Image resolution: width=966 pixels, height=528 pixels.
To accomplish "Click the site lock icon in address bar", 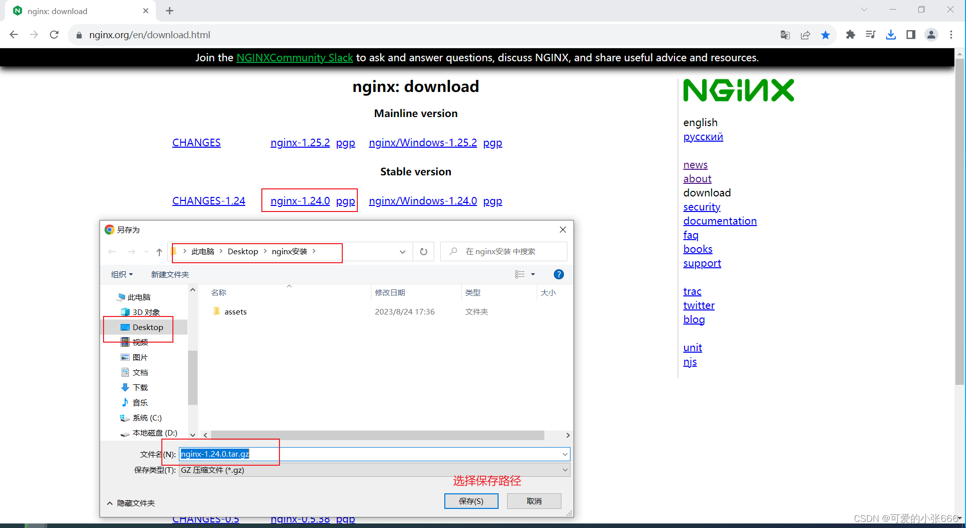I will click(x=79, y=35).
